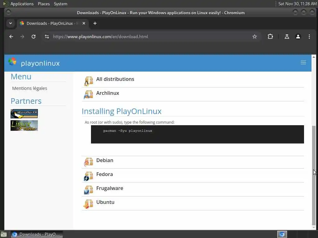Image resolution: width=318 pixels, height=238 pixels.
Task: Open the Linux Pratique partner banner
Action: 24,126
